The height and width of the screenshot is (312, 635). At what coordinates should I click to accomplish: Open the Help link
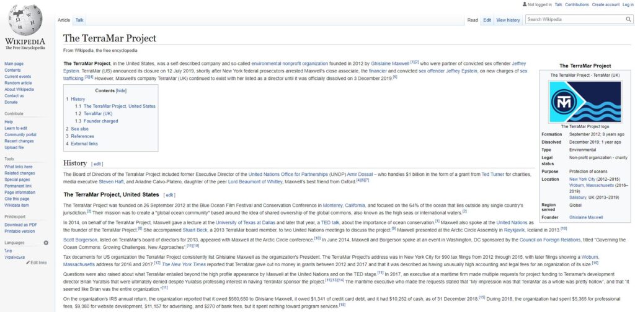point(9,122)
